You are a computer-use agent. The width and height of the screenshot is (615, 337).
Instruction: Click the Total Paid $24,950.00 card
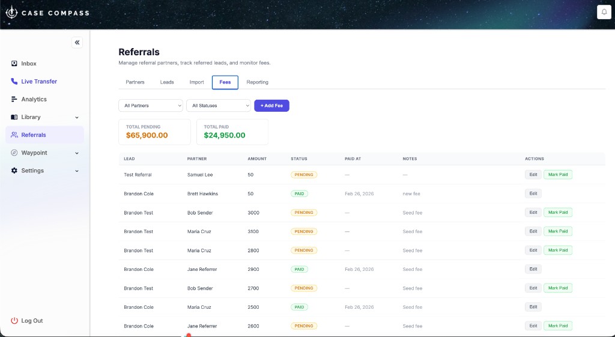[x=232, y=132]
